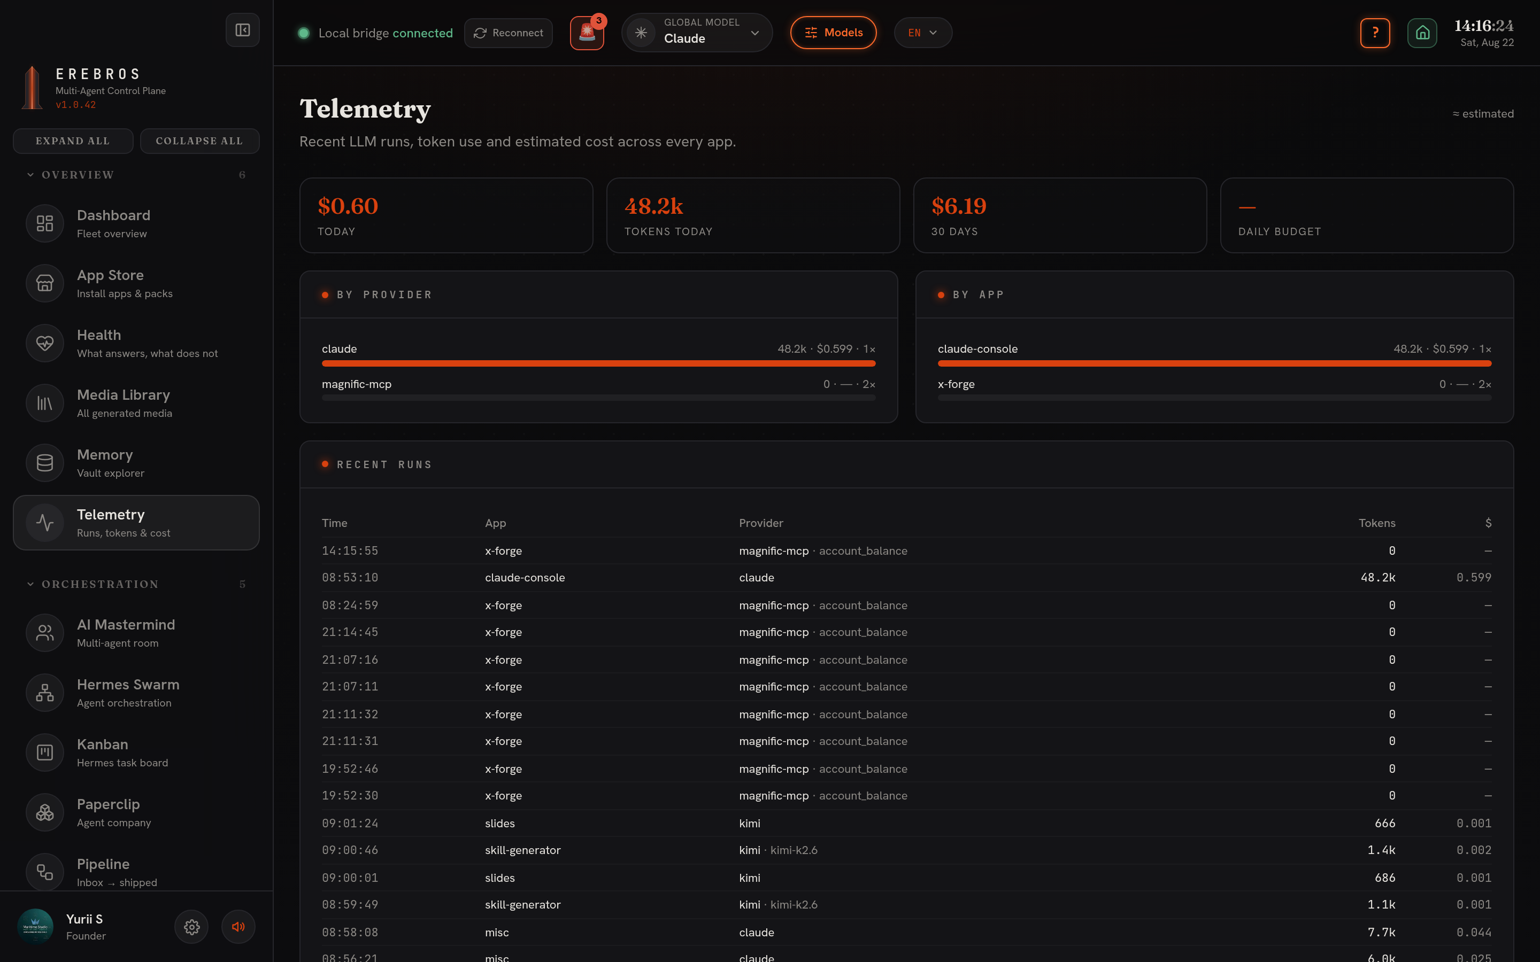Click the Media Library books icon
The width and height of the screenshot is (1540, 962).
[x=44, y=403]
